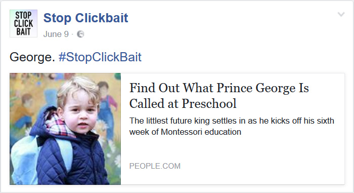
Task: Click the June 9 post timestamp
Action: click(56, 34)
